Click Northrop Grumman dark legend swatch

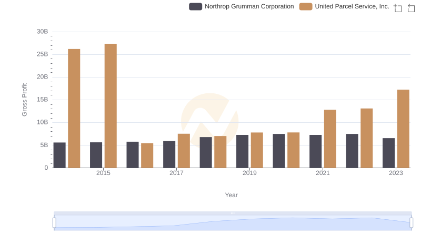(195, 6)
